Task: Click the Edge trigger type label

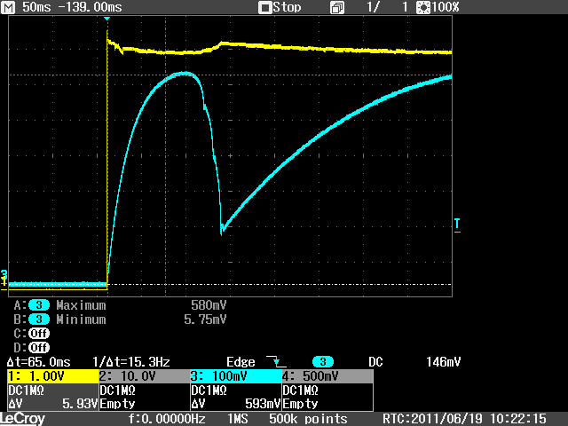Action: click(241, 362)
